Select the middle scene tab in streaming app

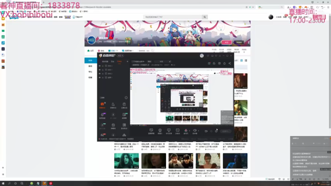click(113, 62)
